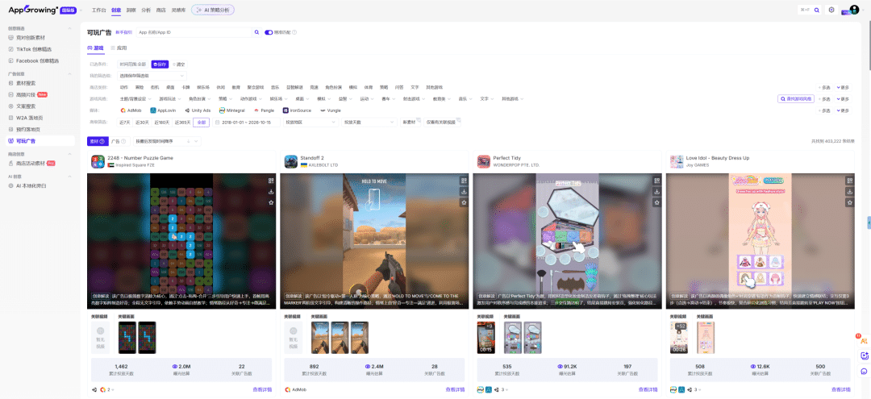
Task: Download the 2248 Number Puzzle Game creative
Action: tap(271, 192)
